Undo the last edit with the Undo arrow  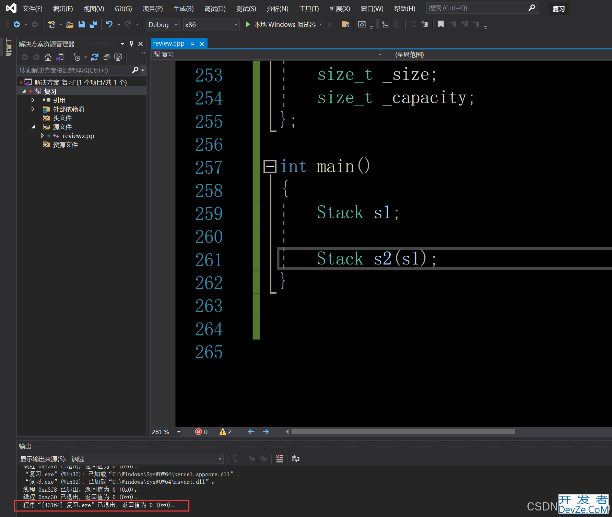tap(109, 24)
